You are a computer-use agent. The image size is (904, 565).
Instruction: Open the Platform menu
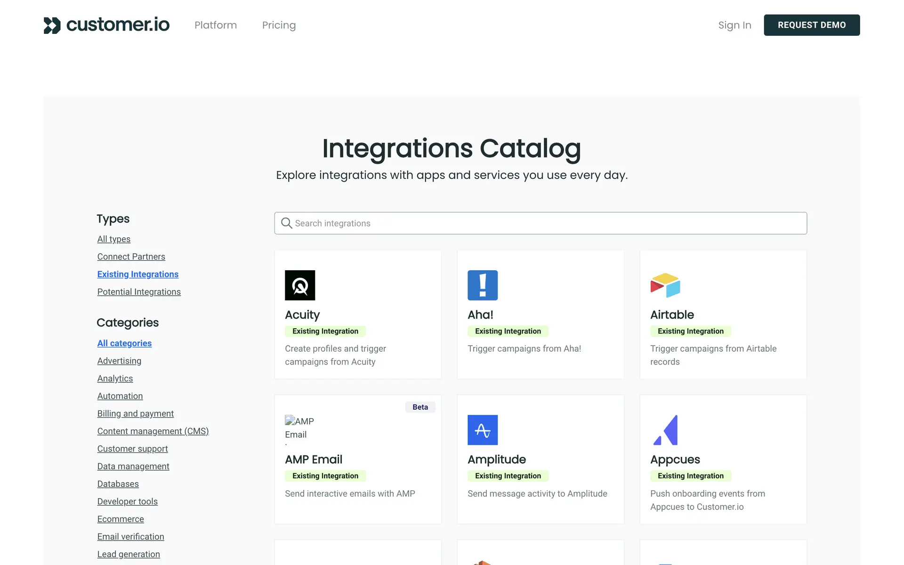point(216,25)
